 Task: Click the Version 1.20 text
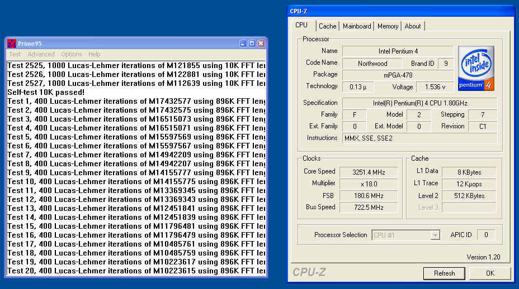(483, 257)
